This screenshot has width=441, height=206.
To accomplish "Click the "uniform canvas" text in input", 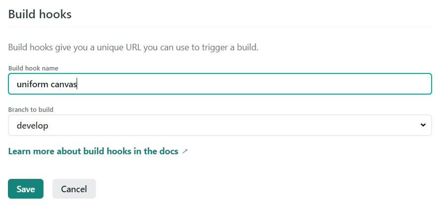I will click(47, 84).
